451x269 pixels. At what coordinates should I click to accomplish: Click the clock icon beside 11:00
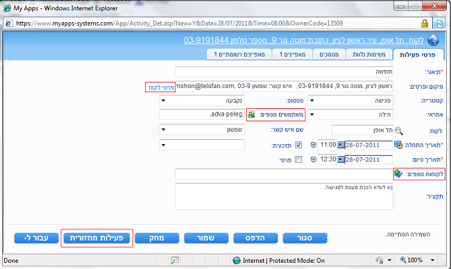pos(314,145)
